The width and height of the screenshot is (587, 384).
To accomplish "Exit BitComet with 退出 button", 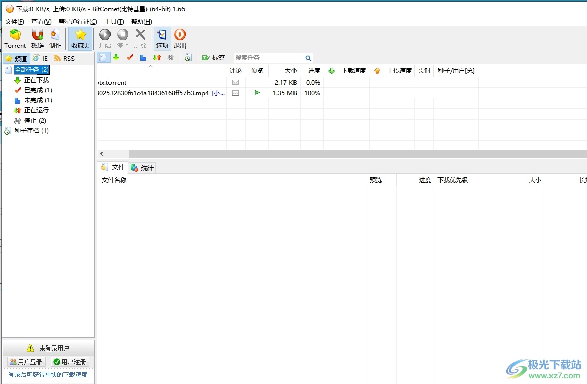I will (179, 39).
